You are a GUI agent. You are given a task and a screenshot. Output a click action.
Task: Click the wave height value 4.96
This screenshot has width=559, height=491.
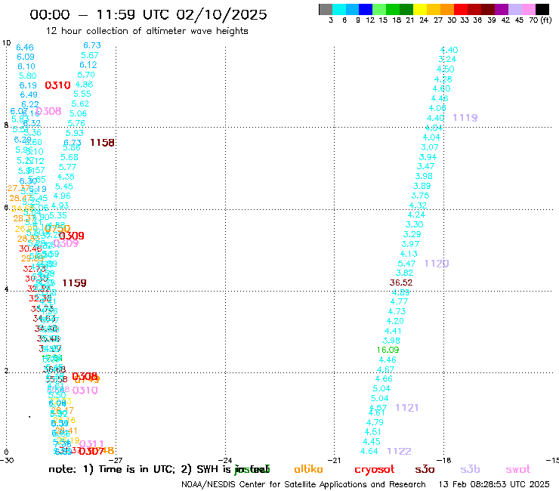tap(62, 196)
